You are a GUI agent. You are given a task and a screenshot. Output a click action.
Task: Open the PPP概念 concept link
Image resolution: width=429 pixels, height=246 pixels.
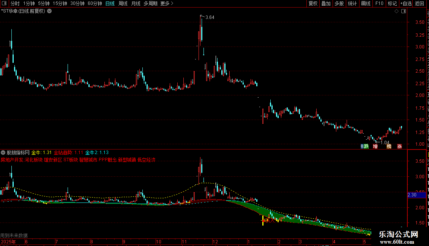point(107,160)
